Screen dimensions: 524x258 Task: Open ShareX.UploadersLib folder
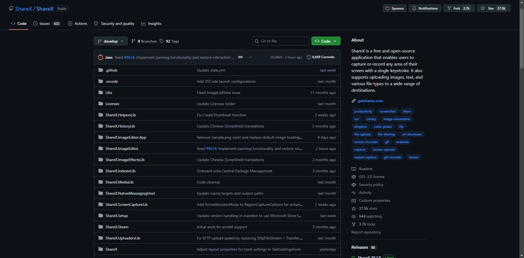pos(123,238)
